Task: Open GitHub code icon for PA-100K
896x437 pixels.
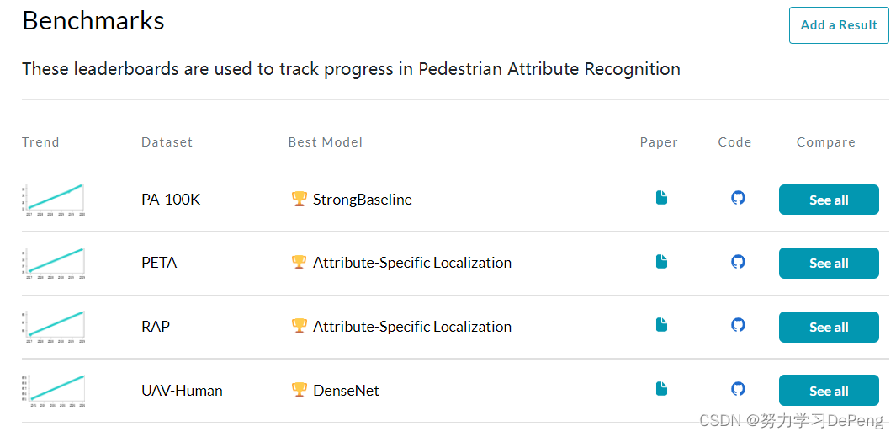Action: (x=739, y=198)
